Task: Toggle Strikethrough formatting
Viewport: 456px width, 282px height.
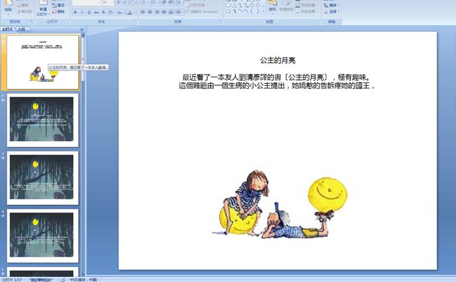Action: tap(96, 12)
